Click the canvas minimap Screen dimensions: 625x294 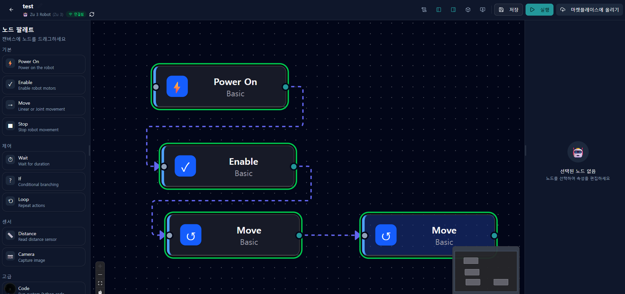tap(486, 270)
